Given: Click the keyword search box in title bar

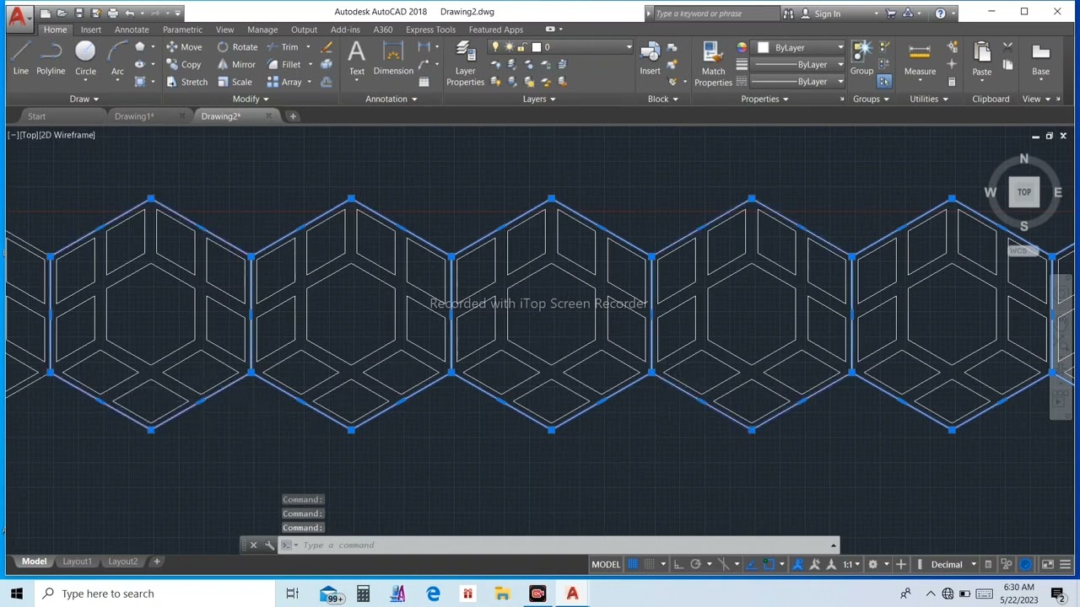Looking at the screenshot, I should [715, 13].
